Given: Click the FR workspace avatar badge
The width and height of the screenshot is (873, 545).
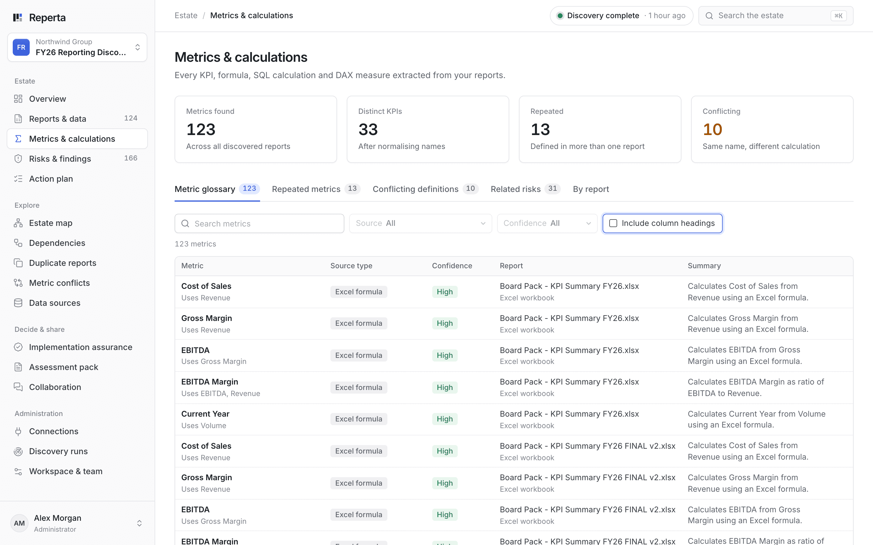Looking at the screenshot, I should point(21,47).
